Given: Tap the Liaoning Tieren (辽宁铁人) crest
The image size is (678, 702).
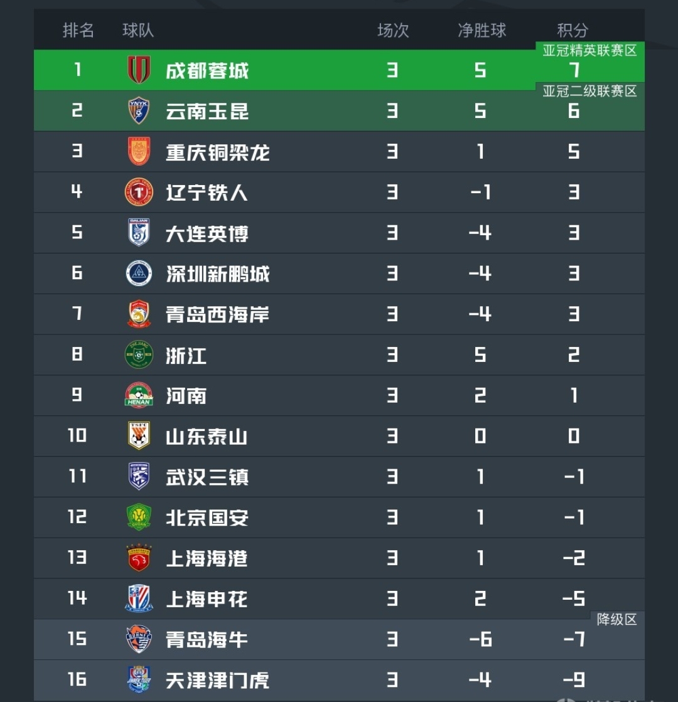Looking at the screenshot, I should 139,192.
